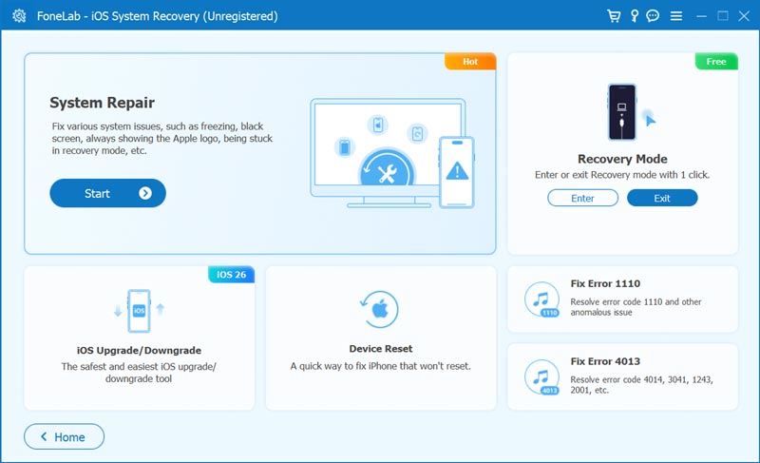
Task: Click 'Resolve error code 1110' description
Action: pos(636,307)
